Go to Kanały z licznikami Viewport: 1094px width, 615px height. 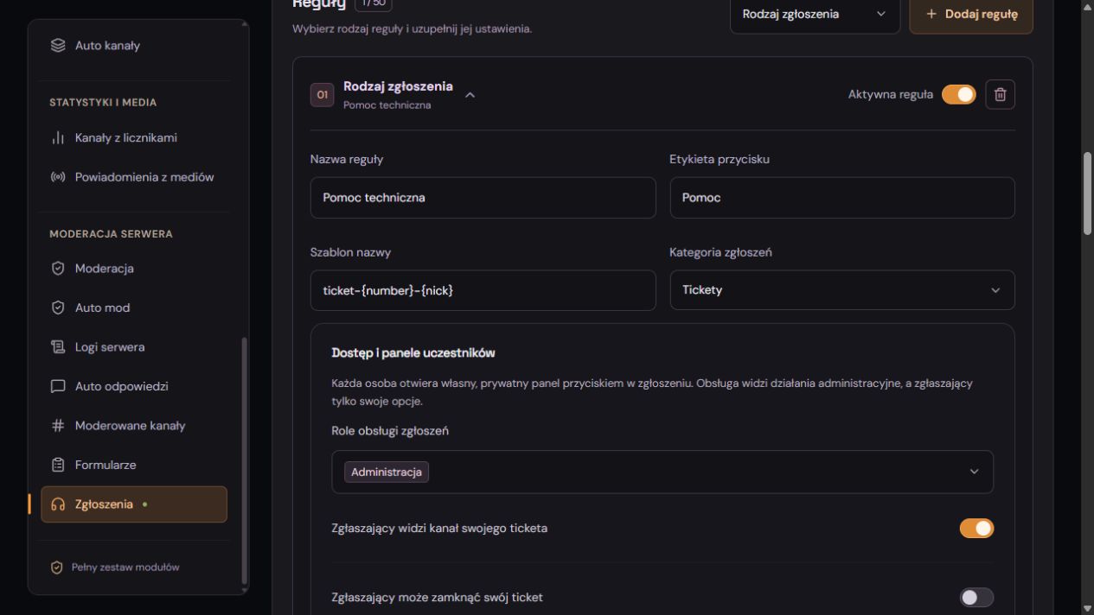134,138
